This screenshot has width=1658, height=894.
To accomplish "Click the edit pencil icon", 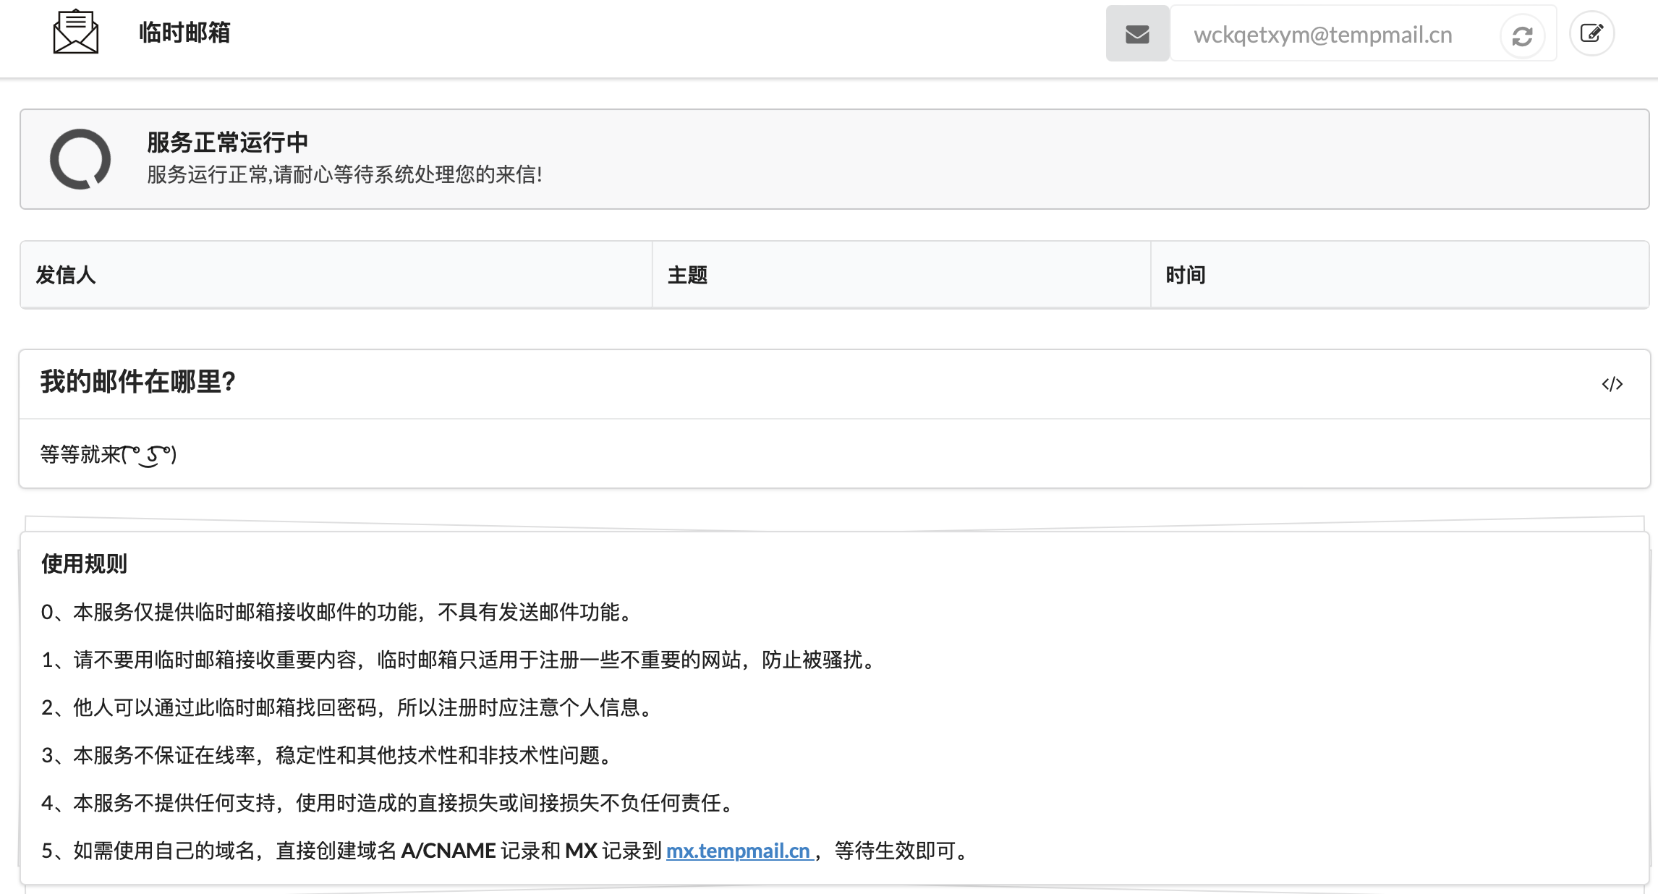I will coord(1591,34).
